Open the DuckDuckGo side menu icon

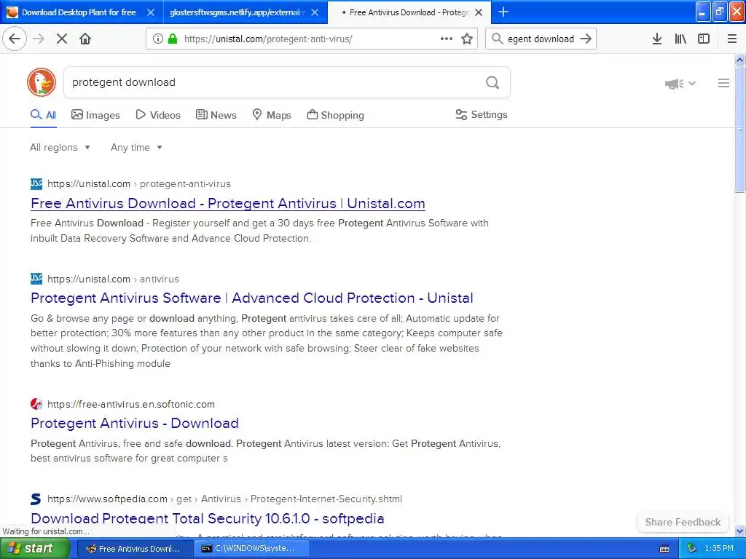tap(723, 83)
